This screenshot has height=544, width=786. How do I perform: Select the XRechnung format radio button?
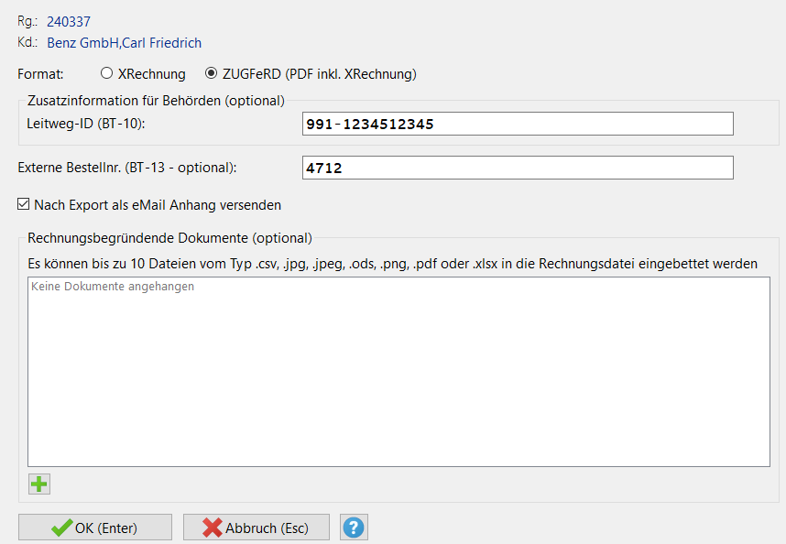point(107,73)
